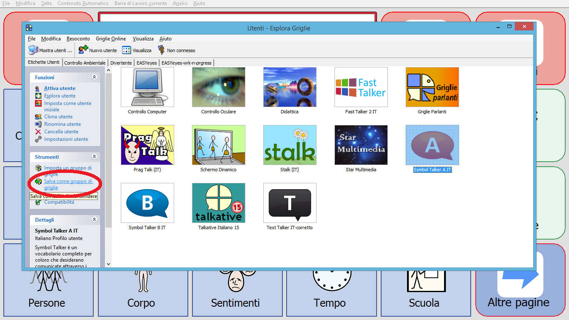The width and height of the screenshot is (569, 320).
Task: Click the Cancella utente link
Action: (61, 132)
